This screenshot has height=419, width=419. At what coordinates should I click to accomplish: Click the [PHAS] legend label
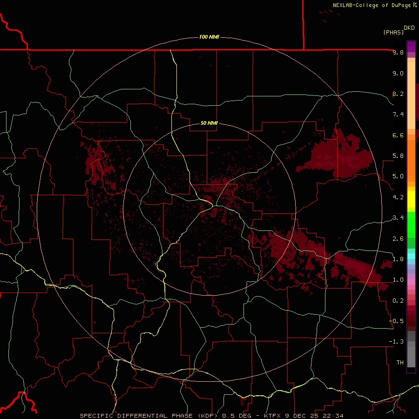(x=393, y=32)
